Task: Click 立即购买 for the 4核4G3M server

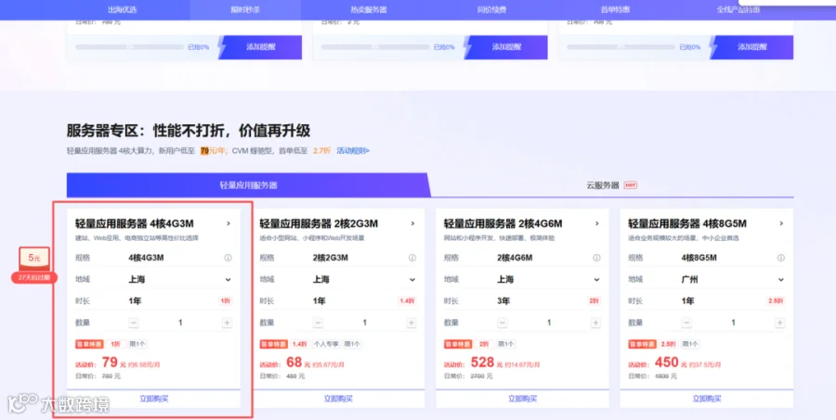Action: (153, 399)
